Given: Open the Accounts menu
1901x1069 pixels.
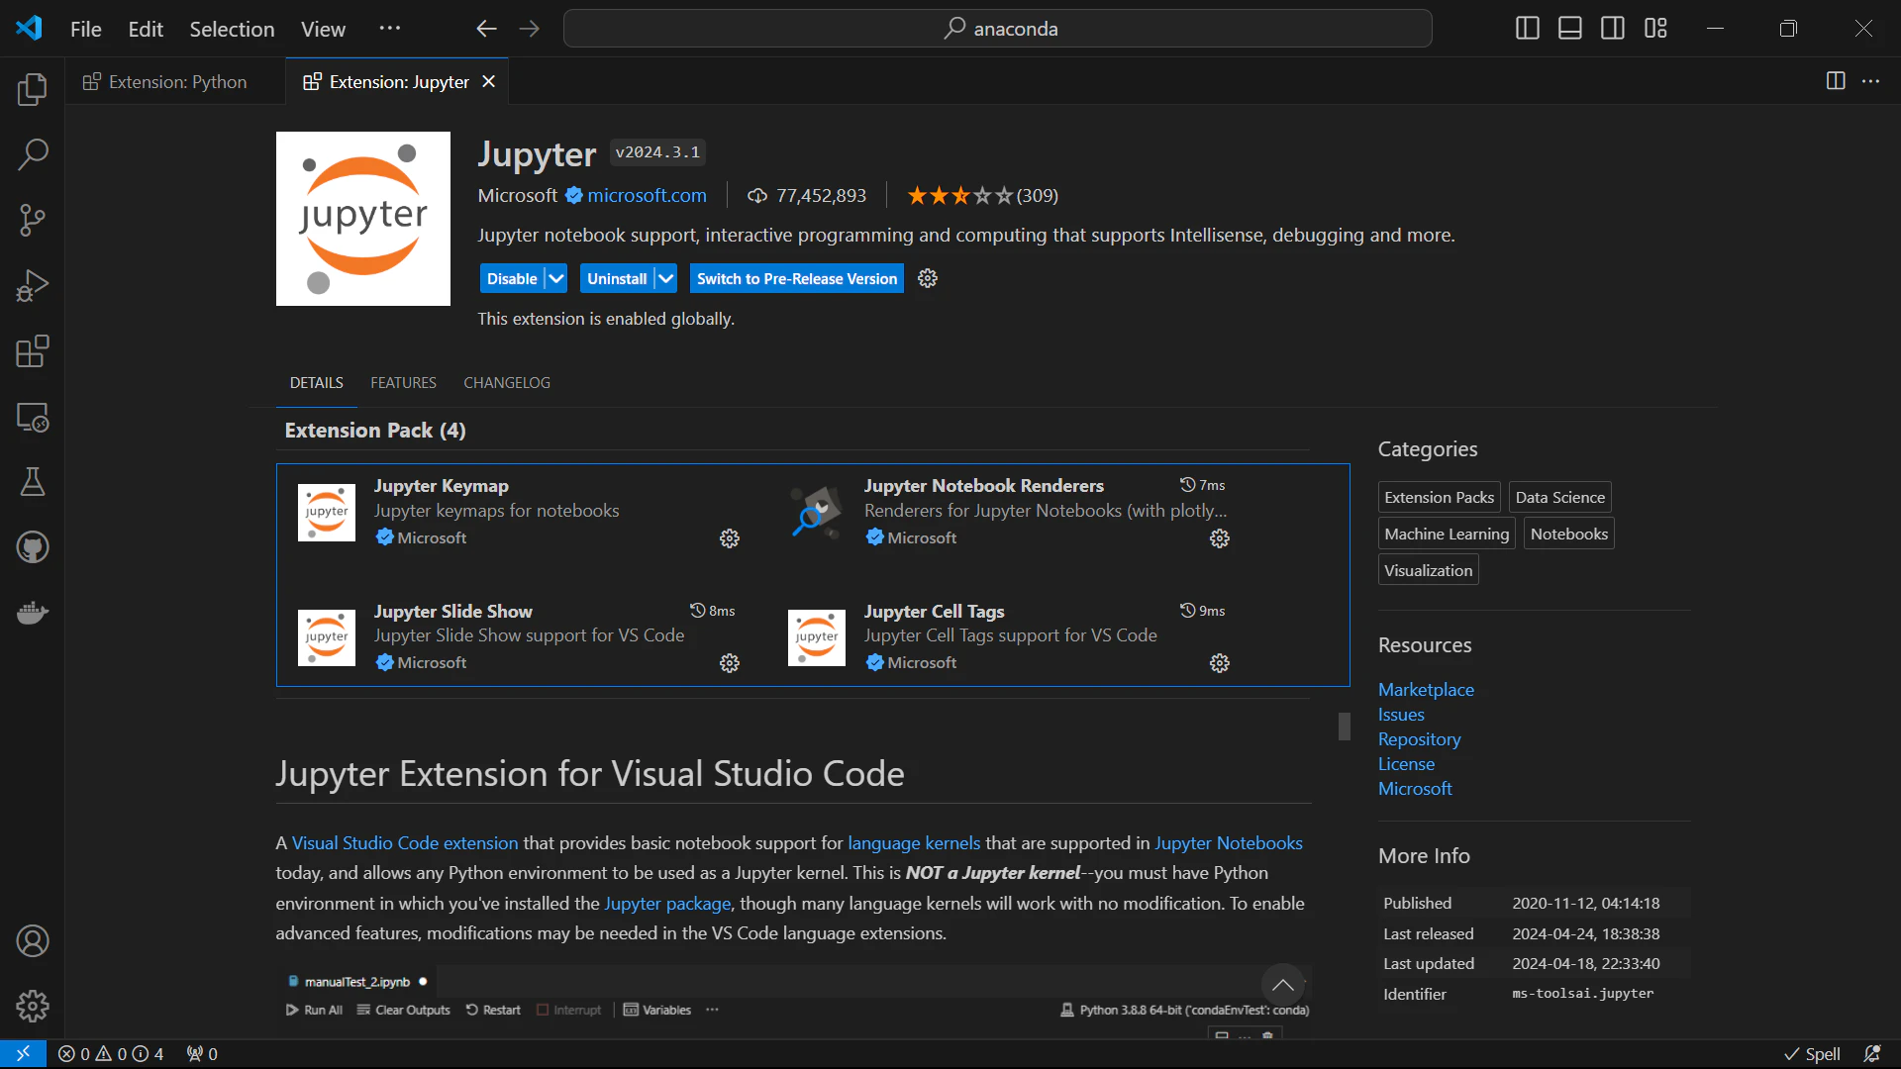Looking at the screenshot, I should tap(33, 941).
